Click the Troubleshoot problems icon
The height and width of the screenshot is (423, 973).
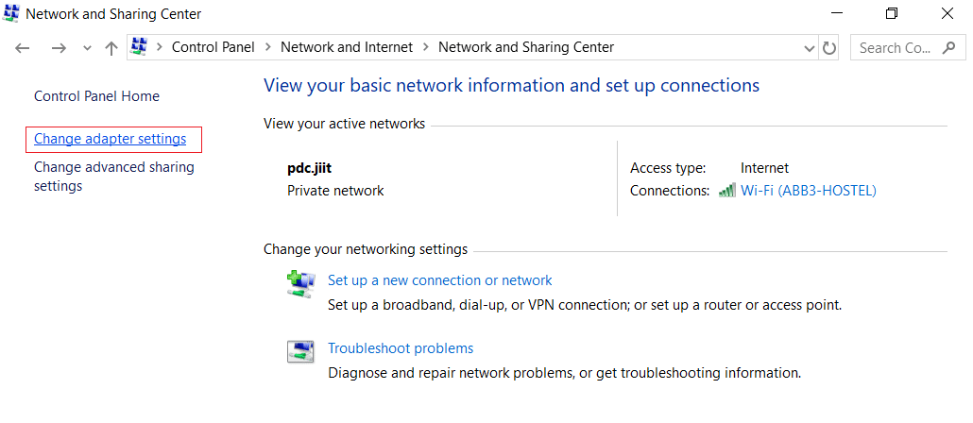point(300,352)
